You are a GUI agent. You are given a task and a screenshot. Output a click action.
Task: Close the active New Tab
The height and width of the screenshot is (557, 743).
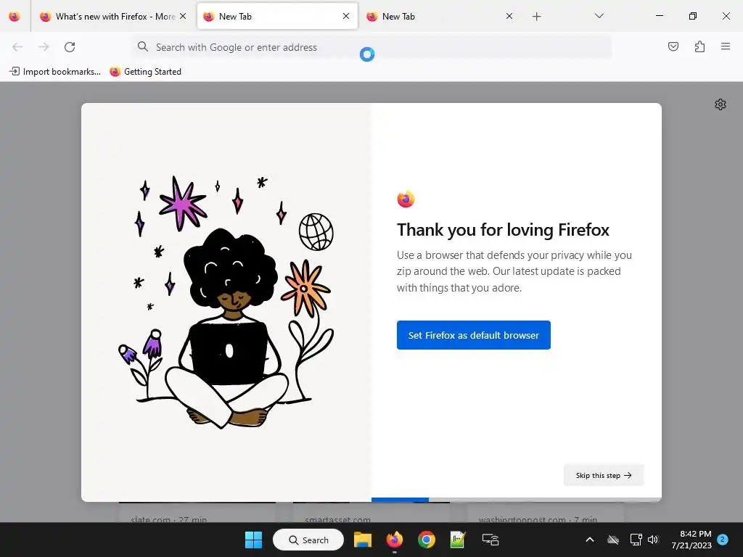click(346, 16)
